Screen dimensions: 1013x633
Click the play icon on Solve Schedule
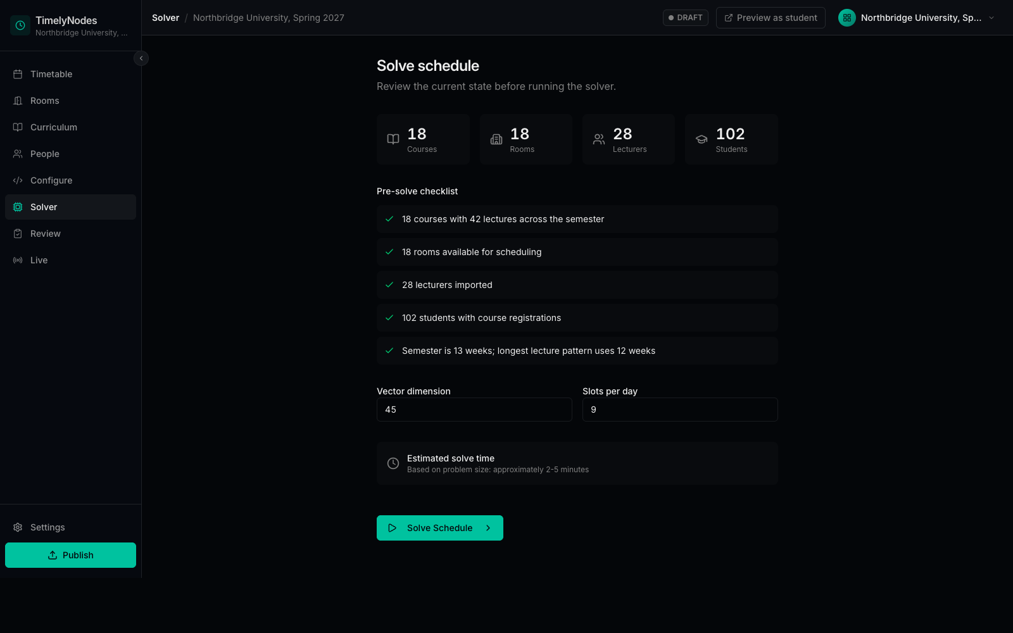pos(393,528)
